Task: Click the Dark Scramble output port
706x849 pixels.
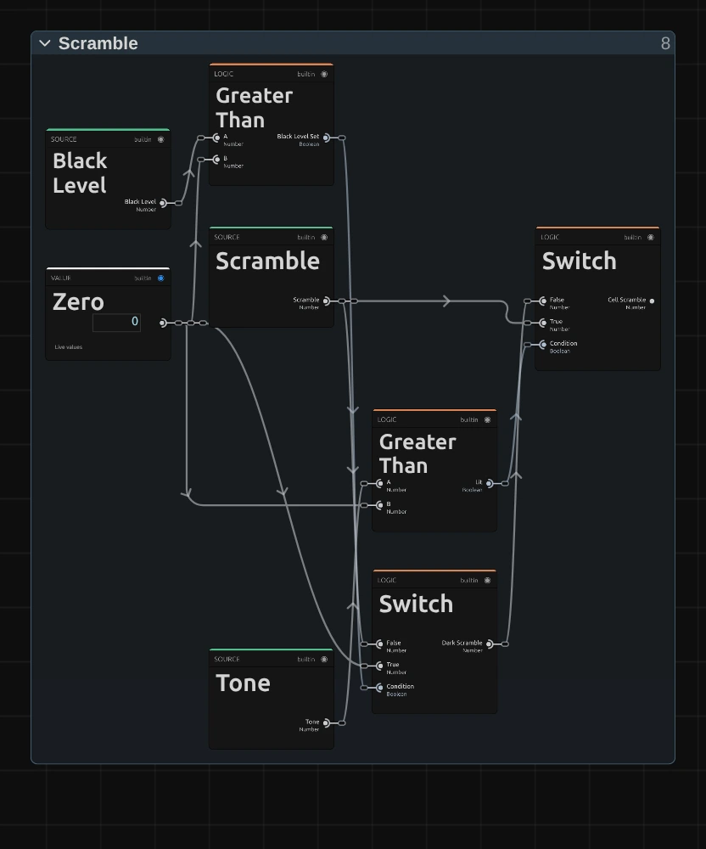Action: pos(490,644)
